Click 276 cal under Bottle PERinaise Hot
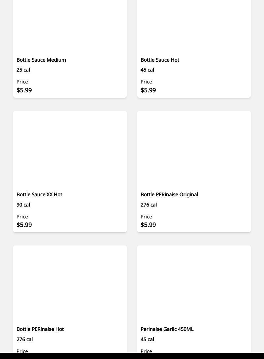 tap(24, 339)
